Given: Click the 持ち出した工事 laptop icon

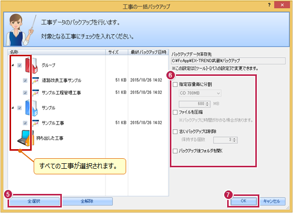Looking at the screenshot, I should click(x=26, y=138).
